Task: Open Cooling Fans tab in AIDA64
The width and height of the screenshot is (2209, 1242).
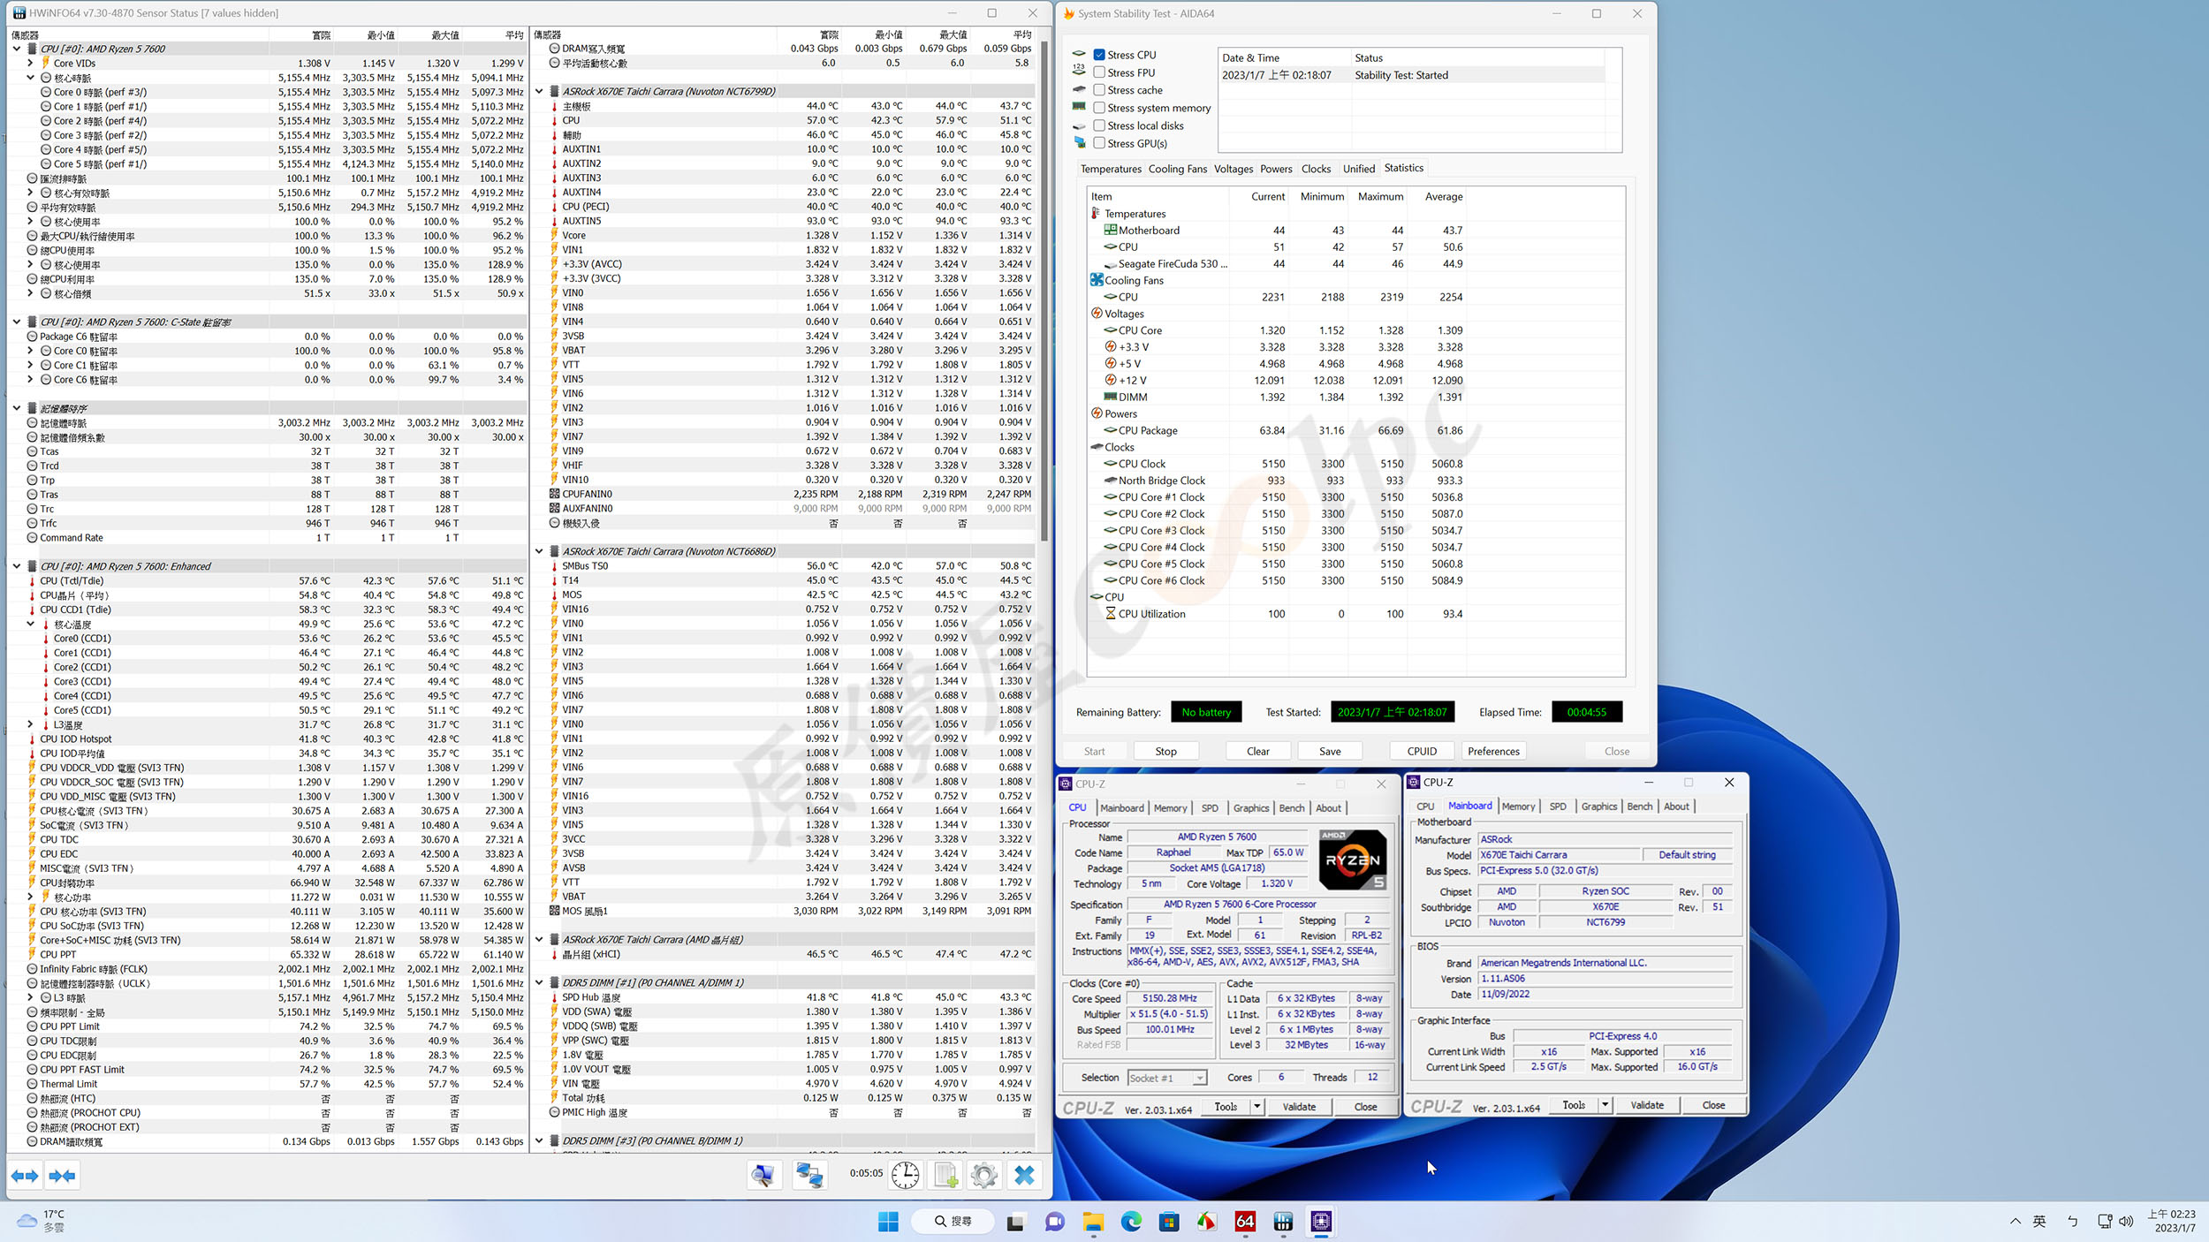Action: tap(1177, 169)
